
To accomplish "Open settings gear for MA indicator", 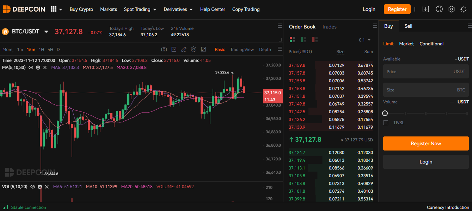I will click(x=38, y=67).
